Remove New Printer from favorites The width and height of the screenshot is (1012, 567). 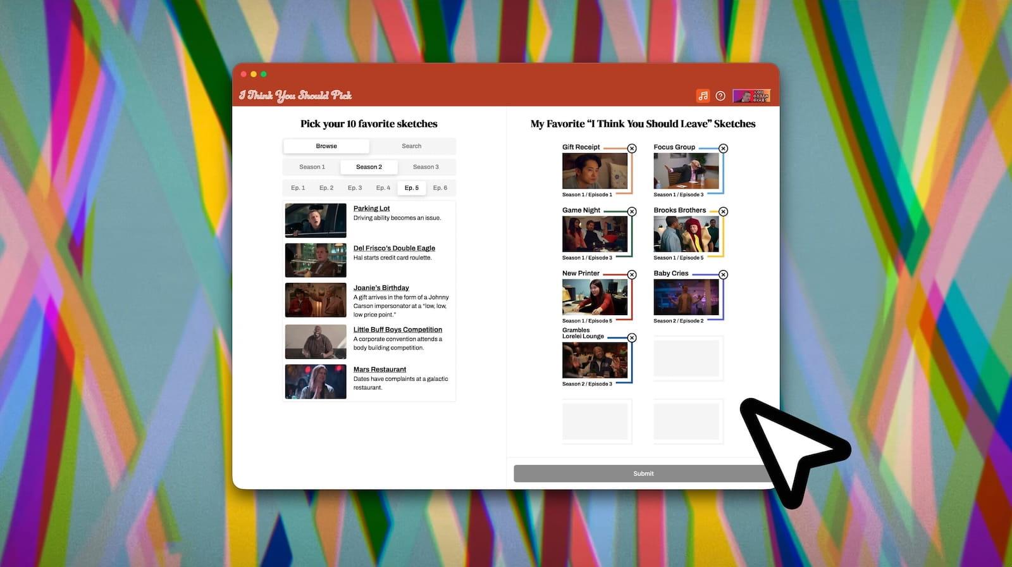[632, 275]
